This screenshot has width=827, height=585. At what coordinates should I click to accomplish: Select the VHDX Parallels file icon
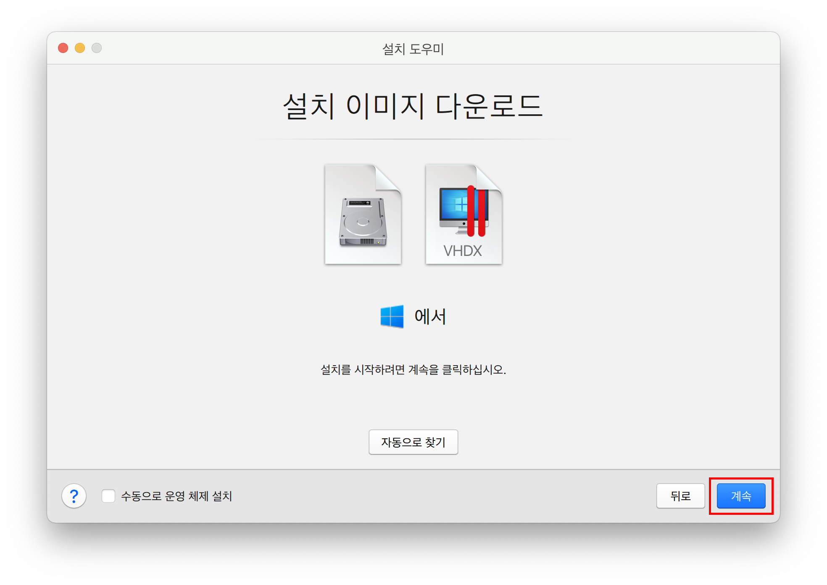[x=464, y=214]
